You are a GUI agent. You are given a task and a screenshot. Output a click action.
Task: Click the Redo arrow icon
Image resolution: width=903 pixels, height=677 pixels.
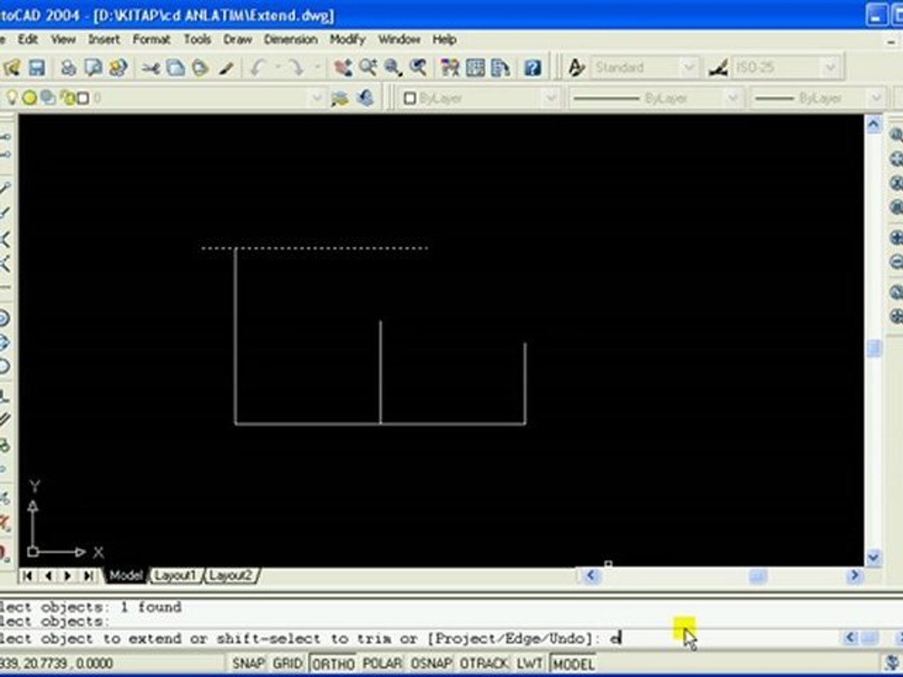coord(297,67)
